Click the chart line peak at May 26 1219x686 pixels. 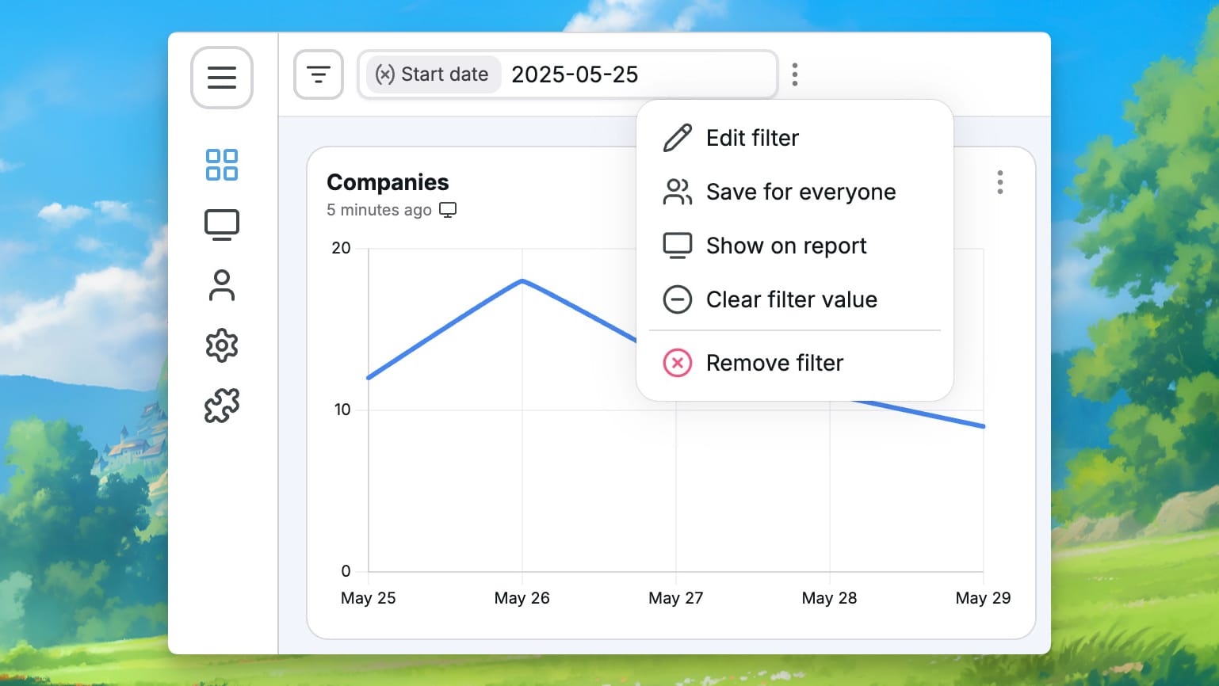[522, 280]
